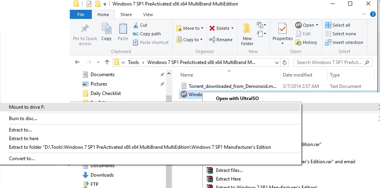The height and width of the screenshot is (188, 380).
Task: Pin selected item to Quick access
Action: pyautogui.click(x=85, y=35)
